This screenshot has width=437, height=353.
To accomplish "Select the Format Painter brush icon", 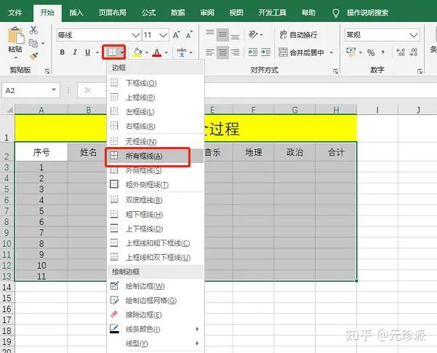I will [33, 56].
